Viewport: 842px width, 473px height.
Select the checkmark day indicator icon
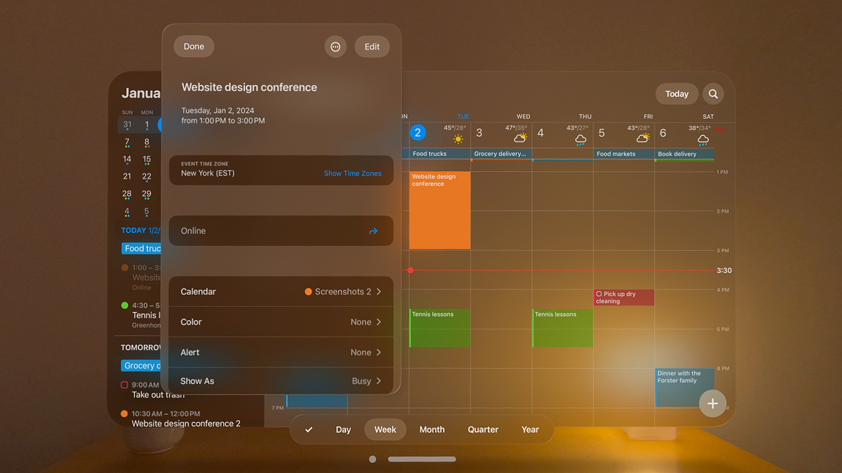(308, 429)
